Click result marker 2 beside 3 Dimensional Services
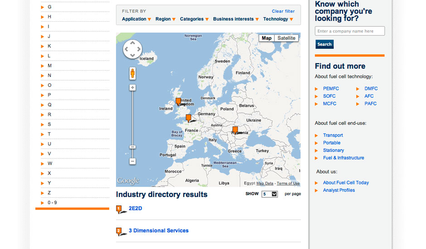This screenshot has height=249, width=426. [x=119, y=231]
